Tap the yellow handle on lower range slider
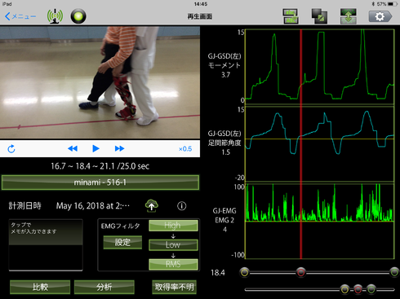Screen dimensions: 400x299 tap(344, 289)
